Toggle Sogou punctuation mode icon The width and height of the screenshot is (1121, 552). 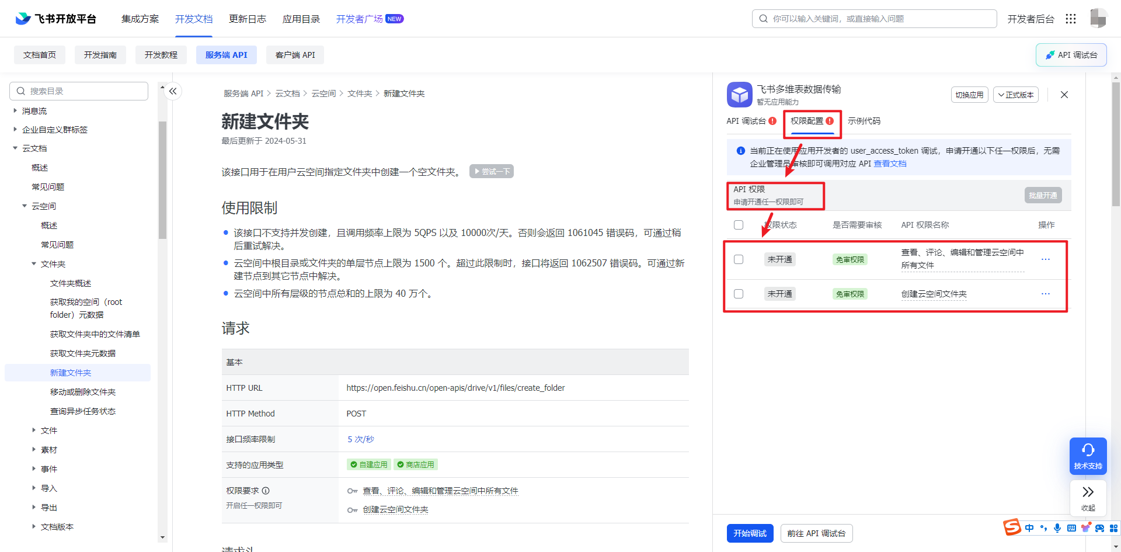[1043, 528]
